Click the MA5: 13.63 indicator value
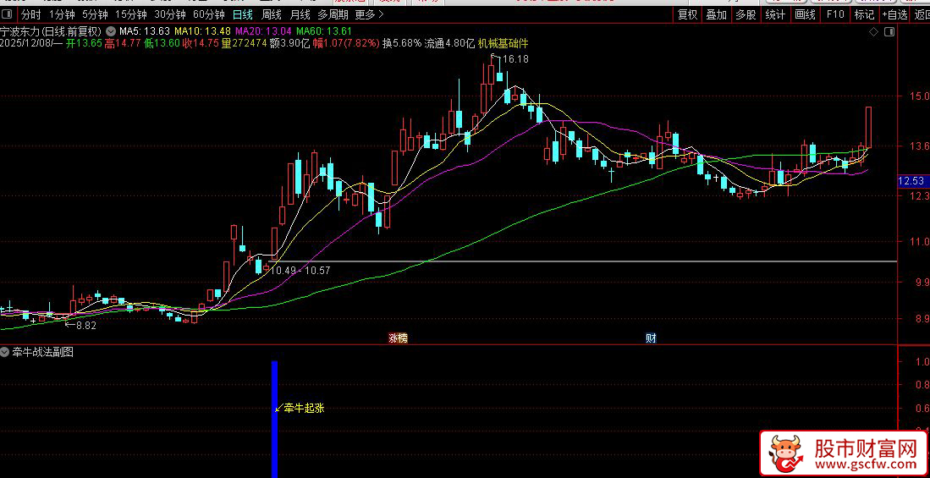 (145, 30)
